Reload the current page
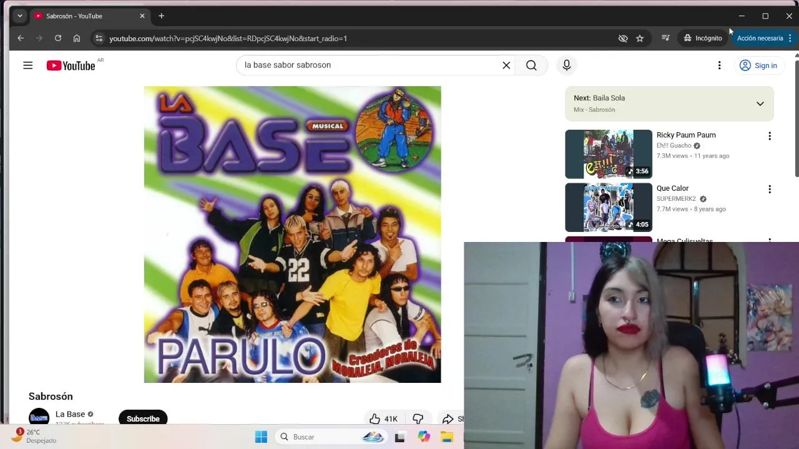The width and height of the screenshot is (799, 449). [x=57, y=38]
